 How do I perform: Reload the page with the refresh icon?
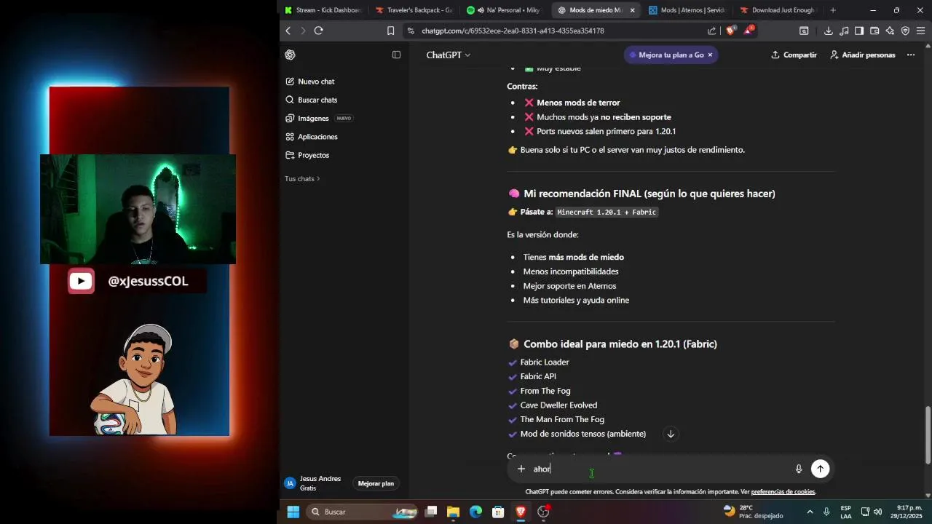pyautogui.click(x=318, y=31)
